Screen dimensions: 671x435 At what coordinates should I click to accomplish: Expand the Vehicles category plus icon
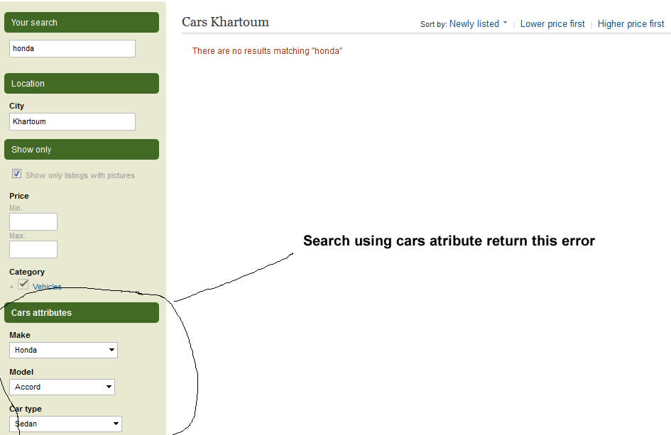(11, 287)
